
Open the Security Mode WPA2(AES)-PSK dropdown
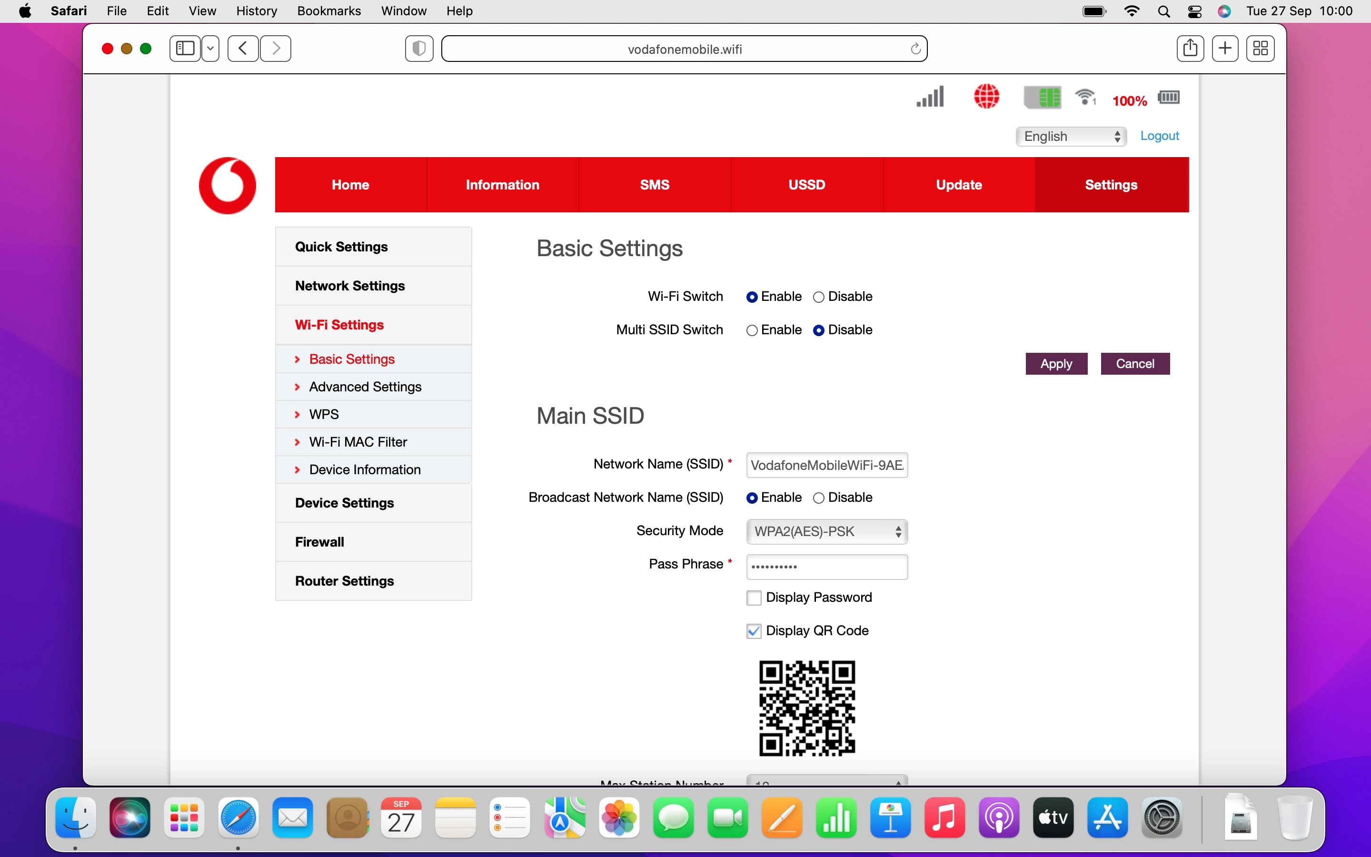[x=826, y=532]
